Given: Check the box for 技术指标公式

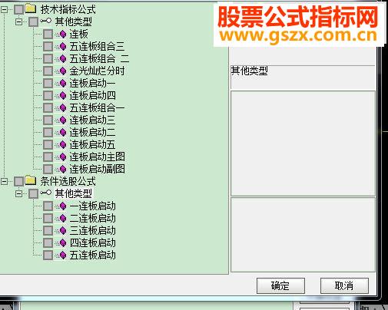Looking at the screenshot, I should click(x=18, y=9).
